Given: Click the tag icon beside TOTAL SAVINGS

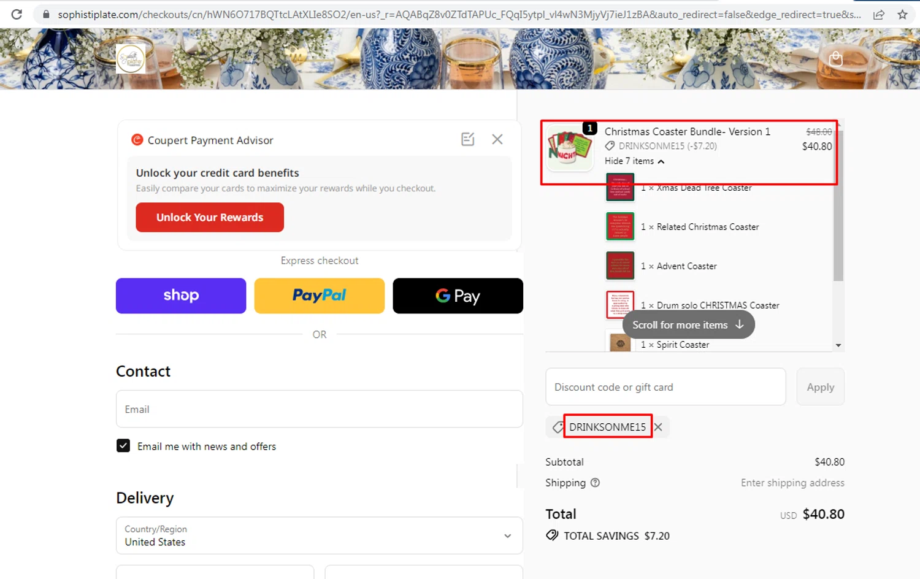Looking at the screenshot, I should [552, 535].
